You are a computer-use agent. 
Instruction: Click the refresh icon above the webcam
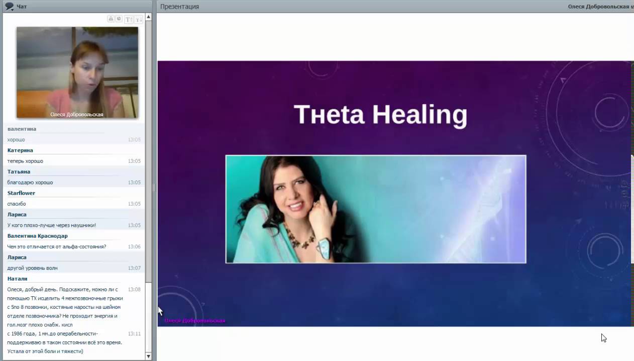119,19
